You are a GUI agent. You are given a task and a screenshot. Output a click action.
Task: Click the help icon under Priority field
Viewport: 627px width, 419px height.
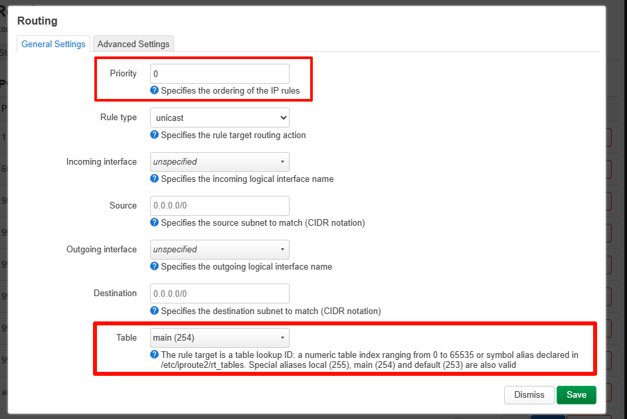(155, 90)
